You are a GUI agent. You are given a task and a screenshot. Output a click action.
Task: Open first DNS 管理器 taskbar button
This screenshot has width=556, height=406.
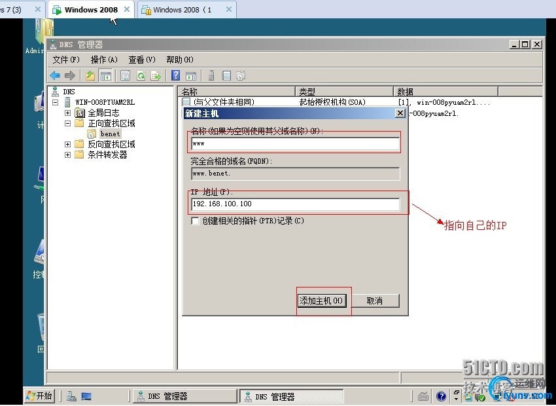pos(184,396)
